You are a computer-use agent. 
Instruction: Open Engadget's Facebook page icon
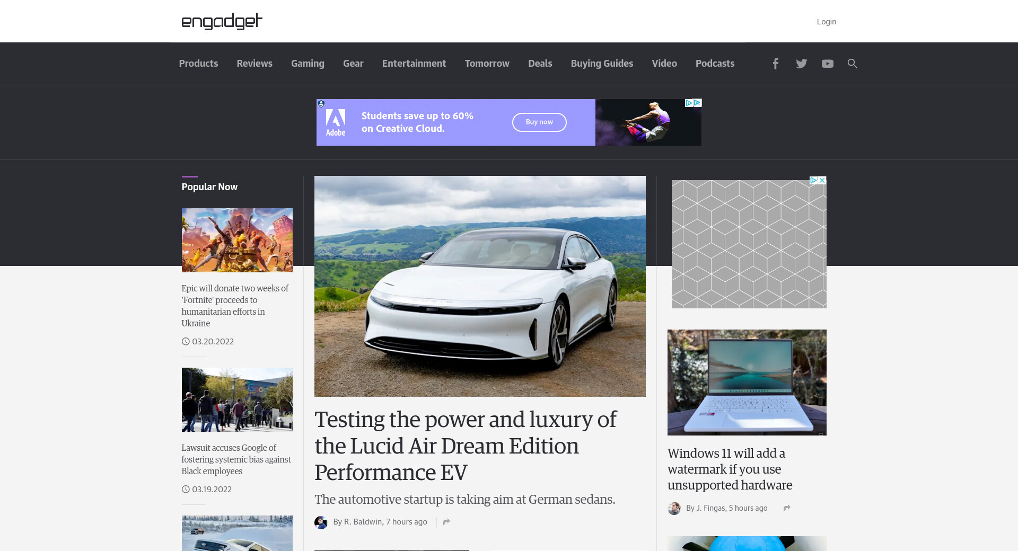pyautogui.click(x=775, y=64)
